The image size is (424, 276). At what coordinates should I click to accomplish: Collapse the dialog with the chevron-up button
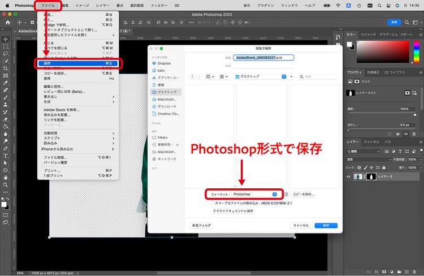tap(291, 76)
